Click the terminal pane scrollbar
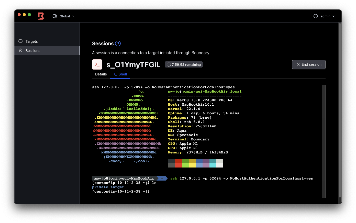 coord(324,141)
